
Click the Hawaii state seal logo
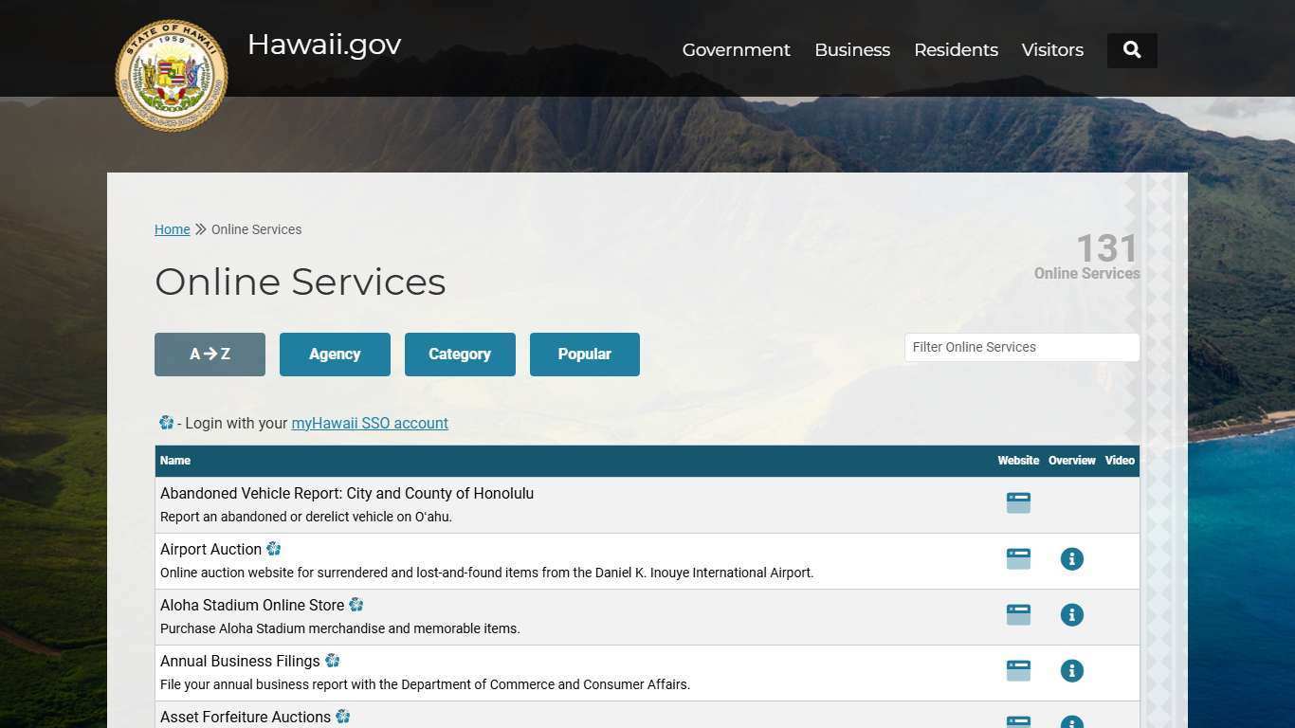pos(171,75)
